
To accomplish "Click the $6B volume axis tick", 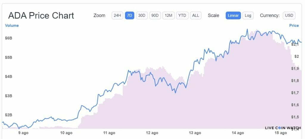I will [x=8, y=38].
